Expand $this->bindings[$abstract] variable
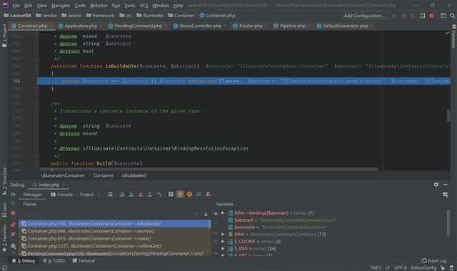457x271 pixels. [223, 213]
